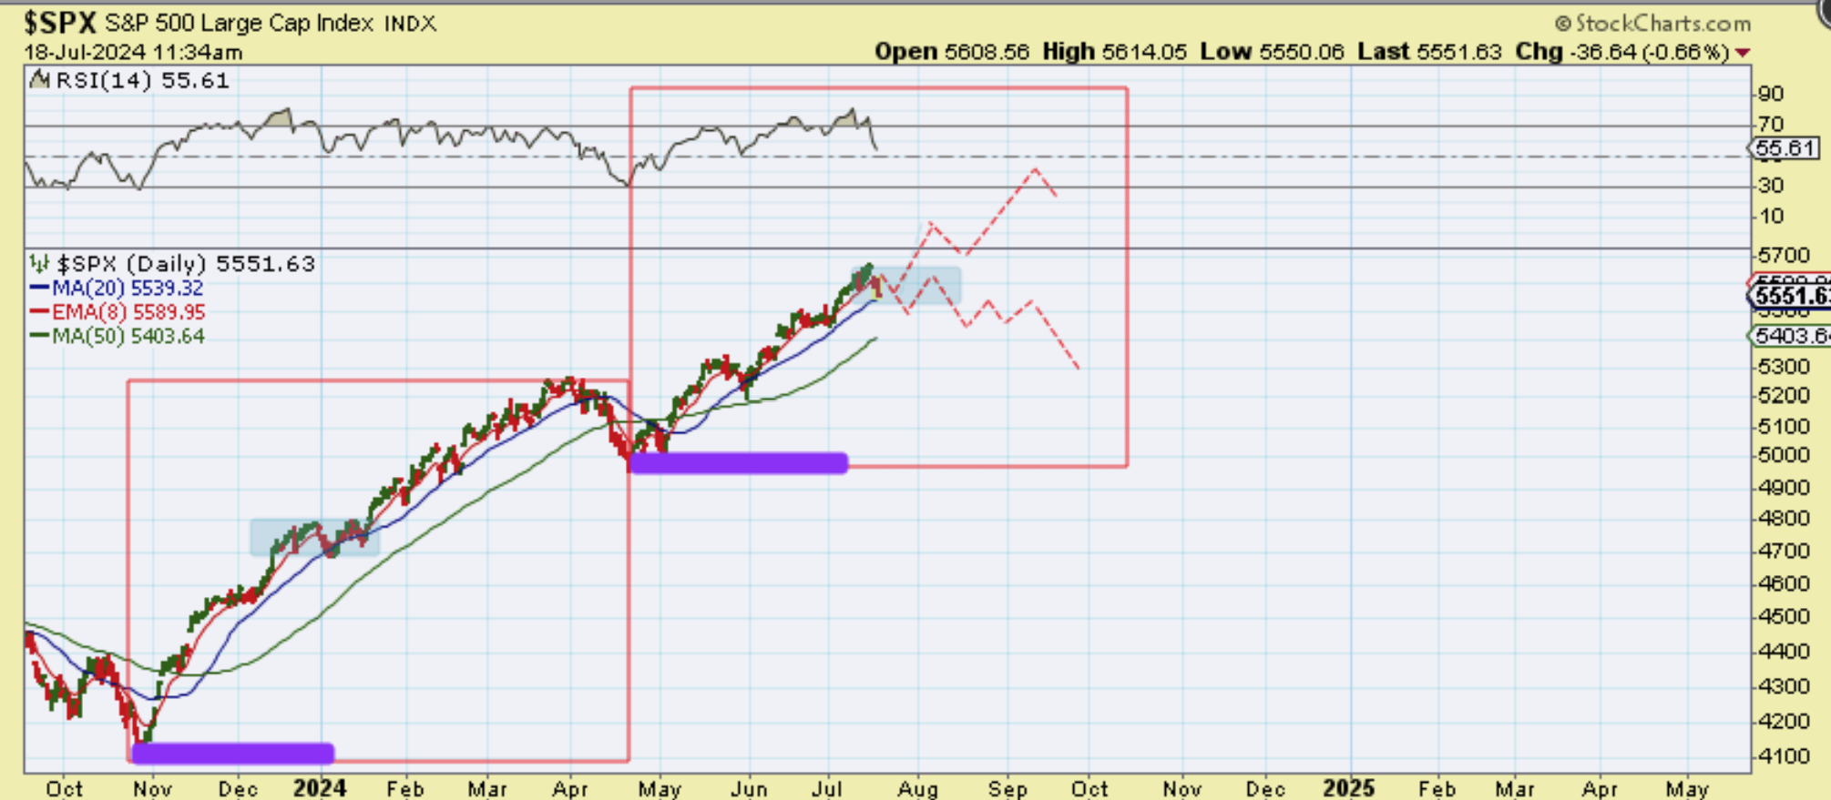Click the Dec label just before 2024
The height and width of the screenshot is (800, 1831).
(238, 789)
